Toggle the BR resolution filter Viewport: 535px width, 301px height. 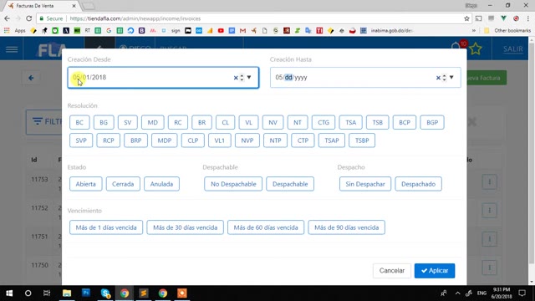201,123
